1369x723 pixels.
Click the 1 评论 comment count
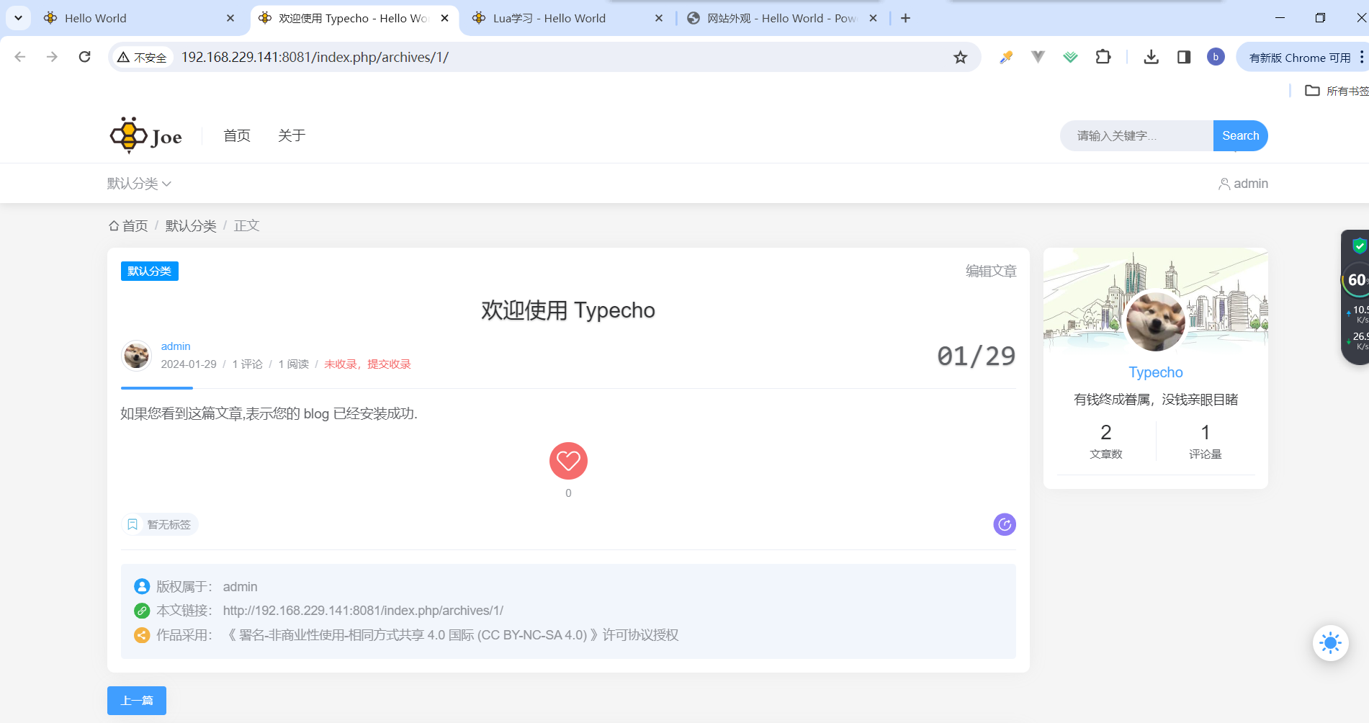(x=247, y=364)
